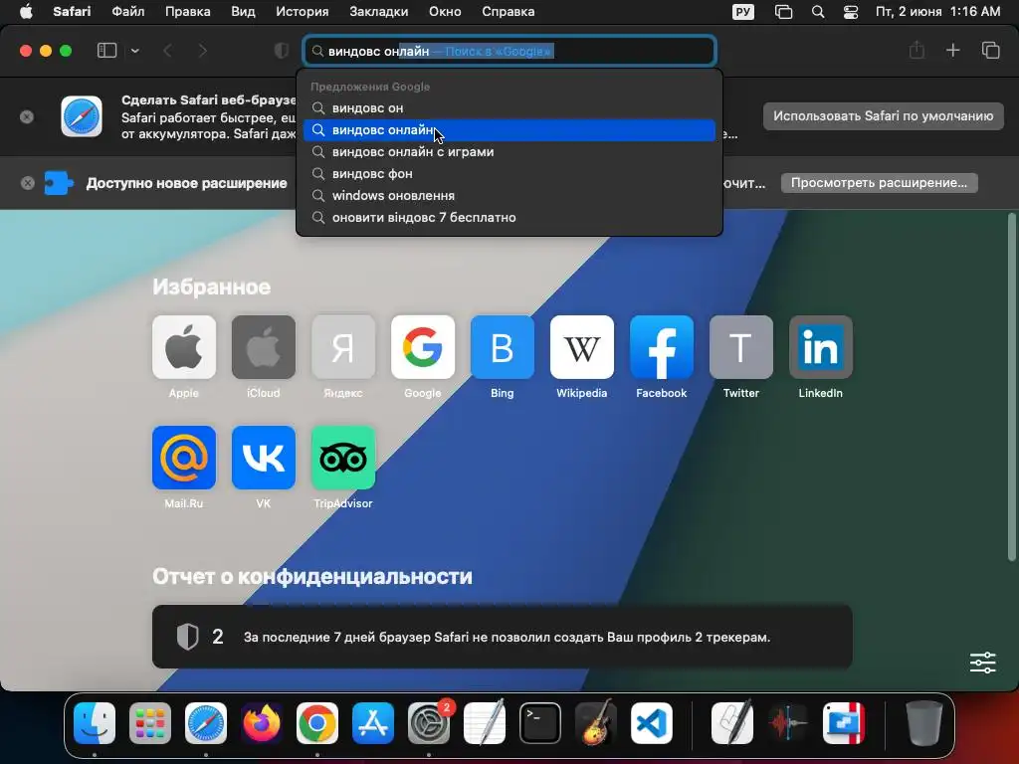Open the Файл menu

pos(128,12)
